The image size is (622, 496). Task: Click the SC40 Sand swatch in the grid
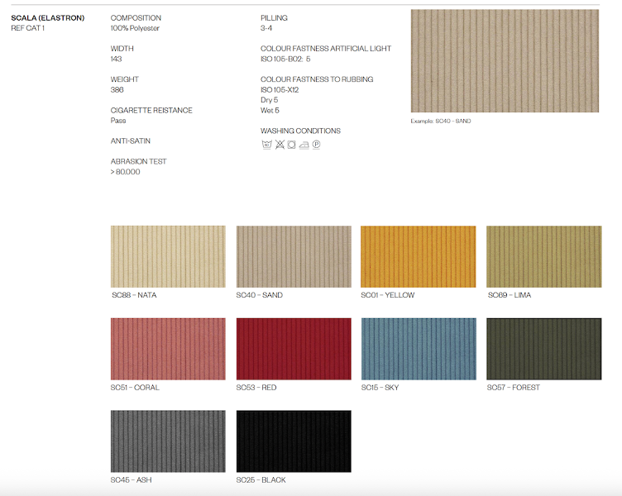(x=294, y=256)
